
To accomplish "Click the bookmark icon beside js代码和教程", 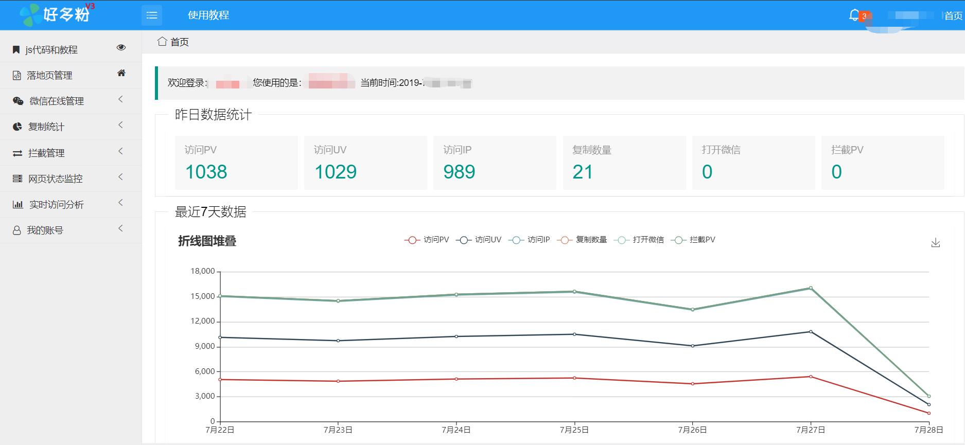I will (16, 50).
